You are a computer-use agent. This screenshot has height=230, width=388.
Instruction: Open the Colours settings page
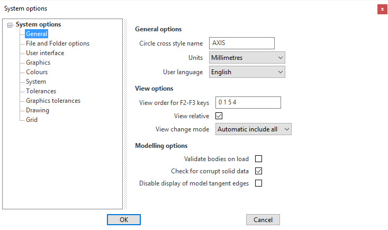[37, 72]
